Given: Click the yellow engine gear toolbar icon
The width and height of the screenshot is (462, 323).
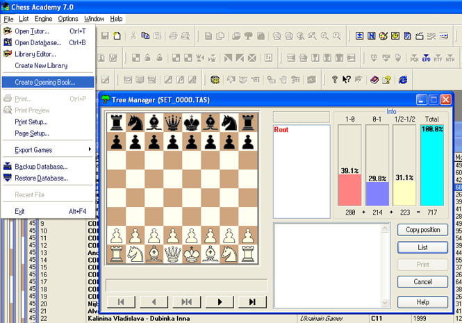Looking at the screenshot, I should [215, 80].
